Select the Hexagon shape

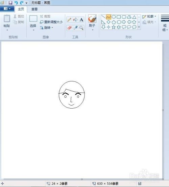point(119,22)
